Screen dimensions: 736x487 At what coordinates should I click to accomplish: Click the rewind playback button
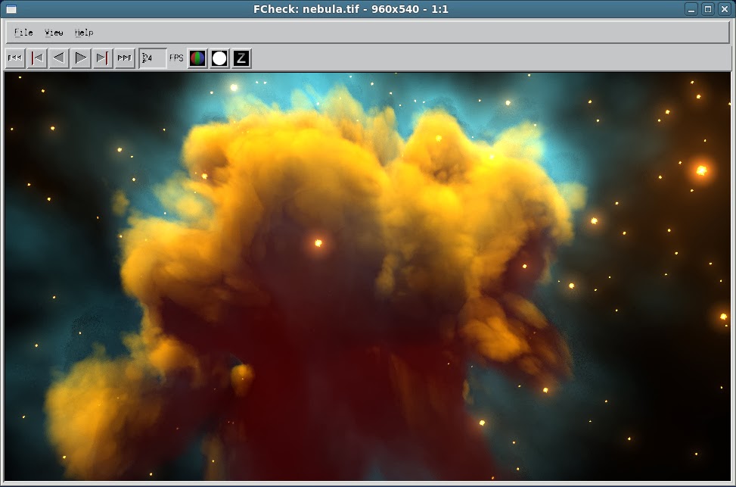[15, 58]
